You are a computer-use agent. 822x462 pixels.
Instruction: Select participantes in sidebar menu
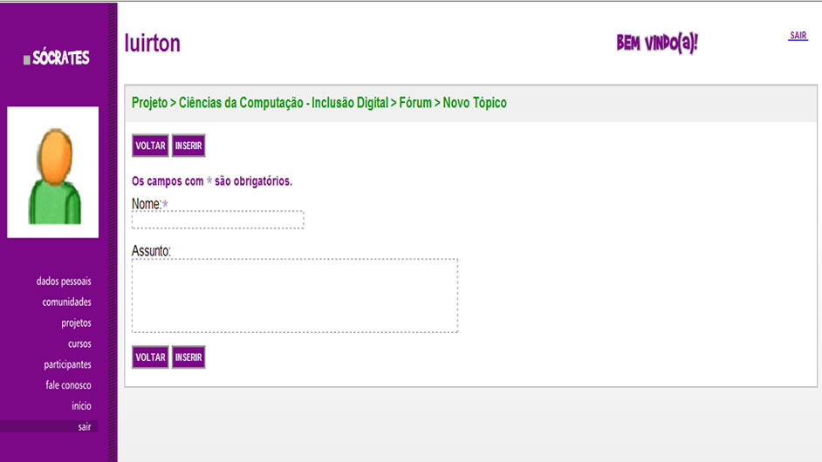tap(67, 365)
